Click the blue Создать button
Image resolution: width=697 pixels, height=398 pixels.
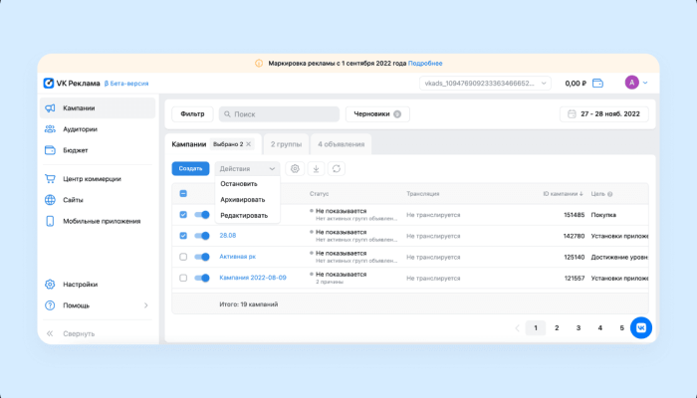[x=190, y=169]
